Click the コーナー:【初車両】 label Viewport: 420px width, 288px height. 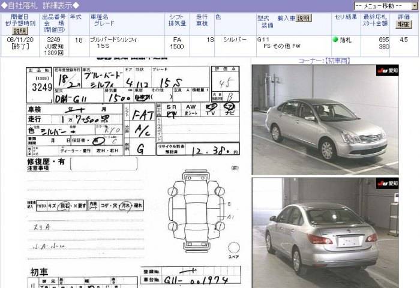click(324, 61)
